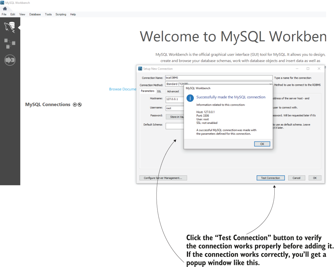This screenshot has width=334, height=267.
Task: Switch to the Advanced tab
Action: (173, 91)
